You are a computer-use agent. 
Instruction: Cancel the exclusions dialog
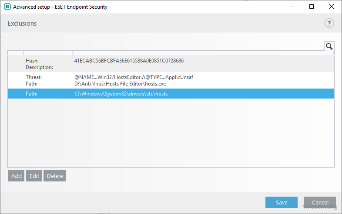[x=320, y=202]
